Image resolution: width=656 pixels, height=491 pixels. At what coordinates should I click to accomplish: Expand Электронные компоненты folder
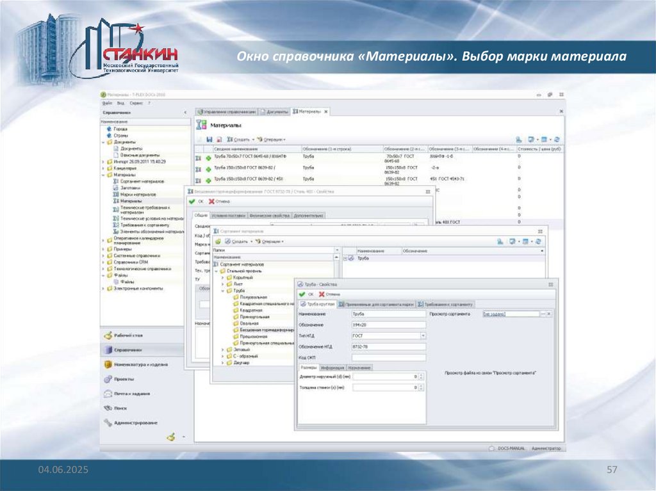click(103, 289)
